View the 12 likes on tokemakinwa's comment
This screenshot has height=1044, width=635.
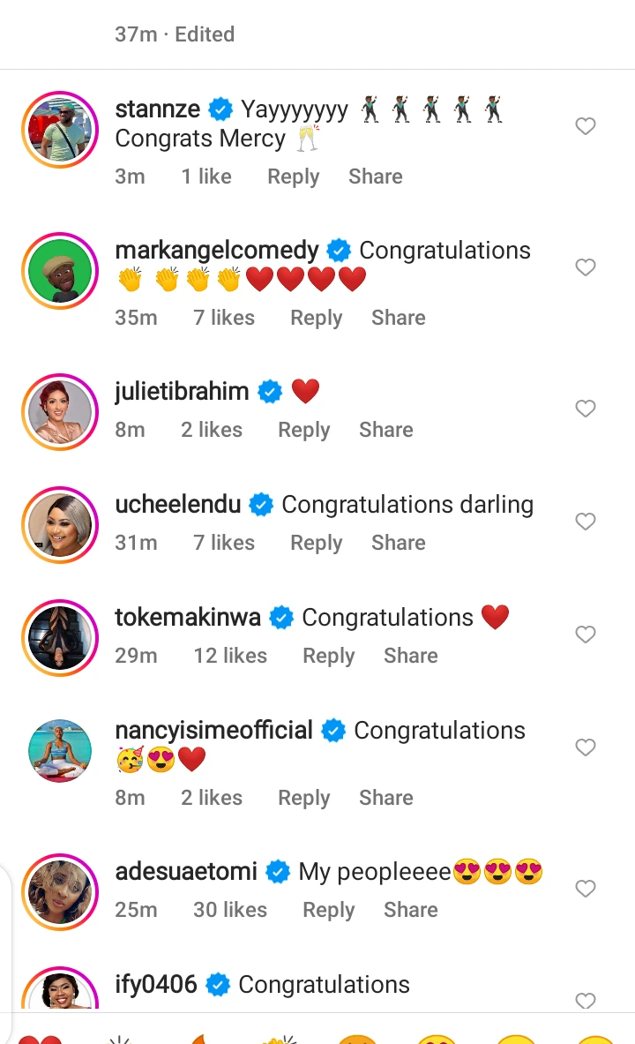[x=229, y=656]
